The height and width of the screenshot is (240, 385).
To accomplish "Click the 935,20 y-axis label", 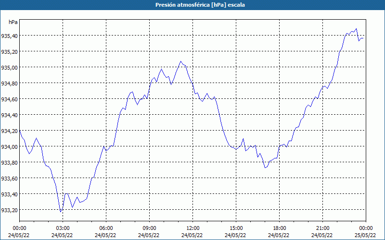I will pyautogui.click(x=9, y=52).
